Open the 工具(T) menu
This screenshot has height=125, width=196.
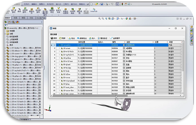pos(66,4)
